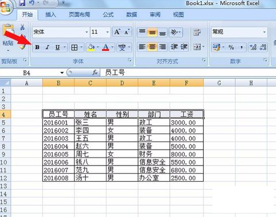Image resolution: width=276 pixels, height=217 pixels.
Task: Click the Select All corner button
Action: coord(5,83)
